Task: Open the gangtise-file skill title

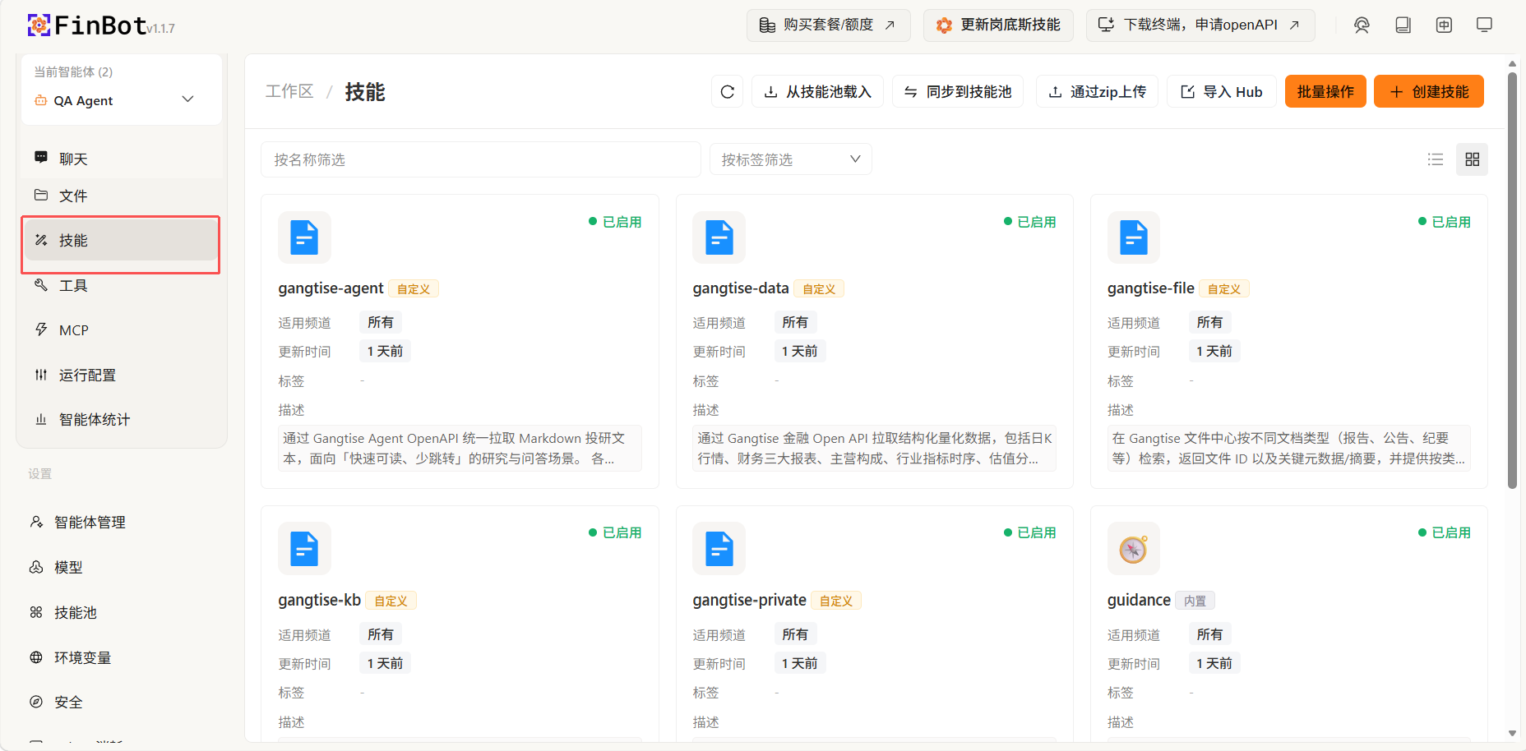Action: click(x=1150, y=288)
